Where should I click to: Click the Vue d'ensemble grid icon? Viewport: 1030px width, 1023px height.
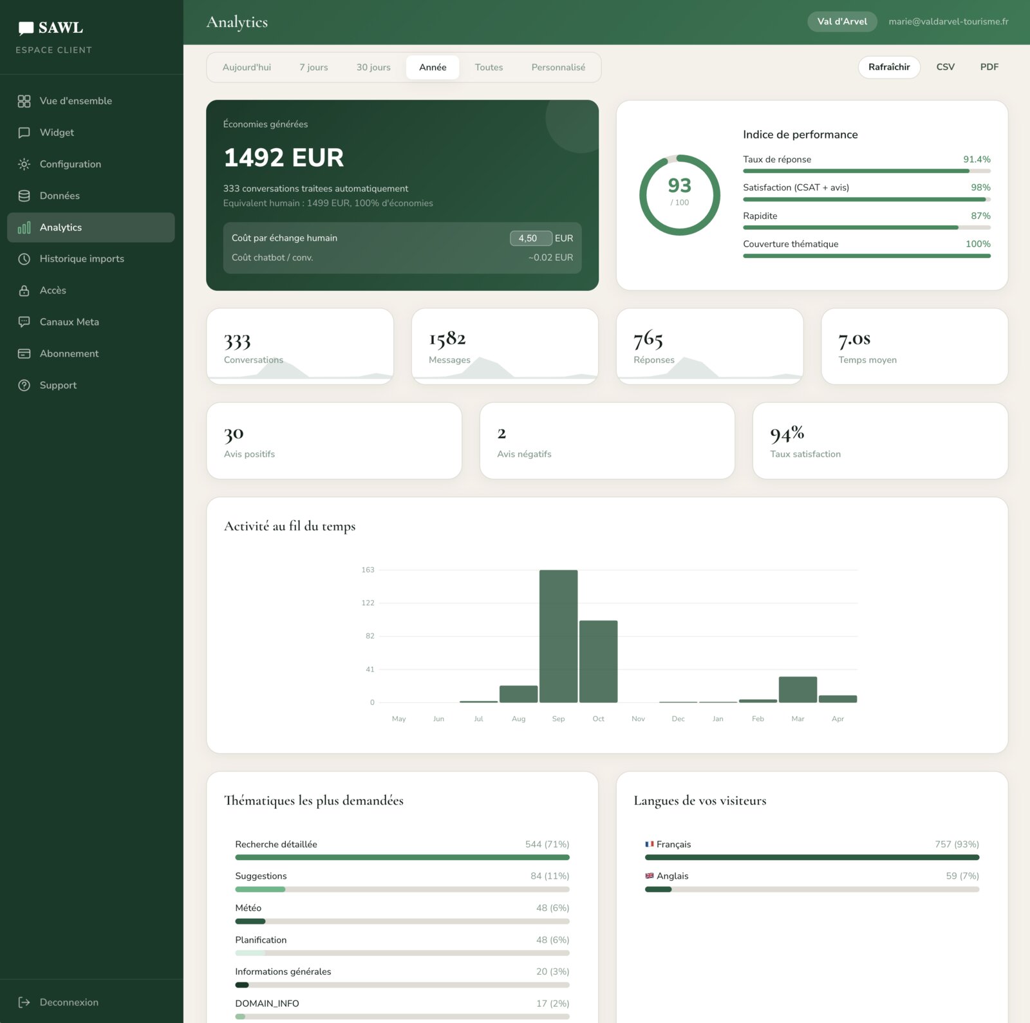click(x=24, y=101)
